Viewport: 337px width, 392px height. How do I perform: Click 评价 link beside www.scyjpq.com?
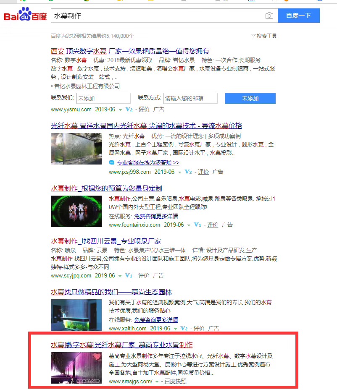tap(144, 276)
